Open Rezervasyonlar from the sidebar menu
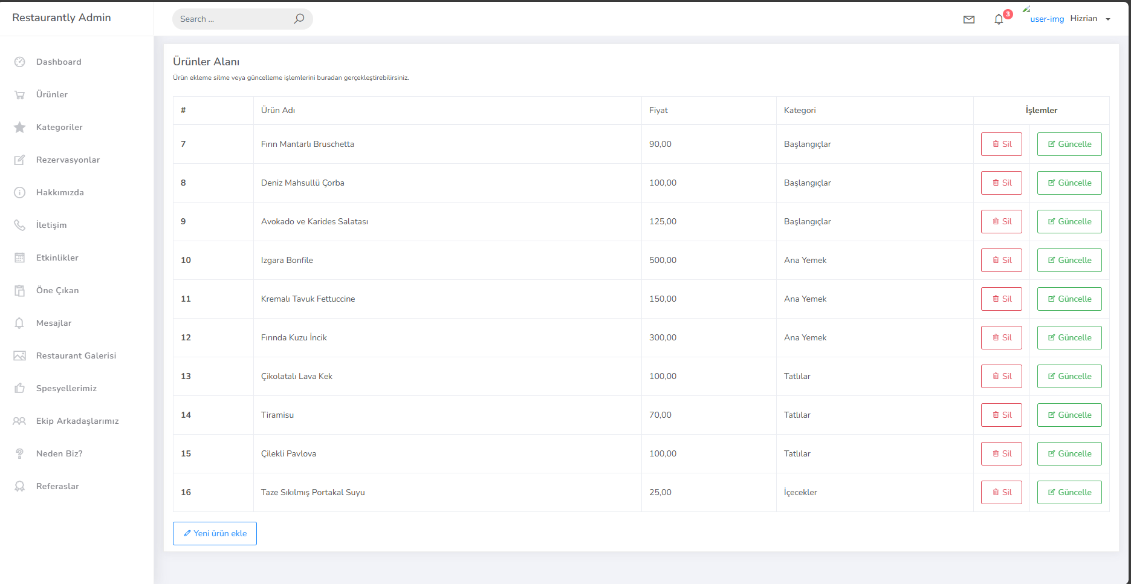This screenshot has height=584, width=1131. pyautogui.click(x=68, y=160)
